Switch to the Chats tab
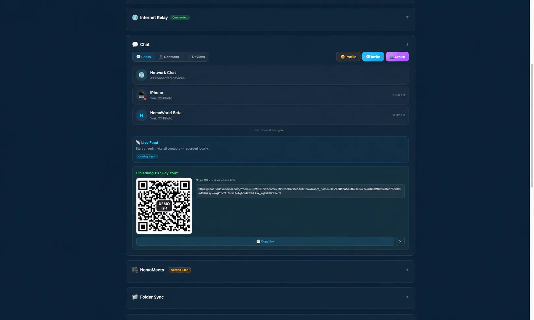The height and width of the screenshot is (320, 534). coord(143,57)
